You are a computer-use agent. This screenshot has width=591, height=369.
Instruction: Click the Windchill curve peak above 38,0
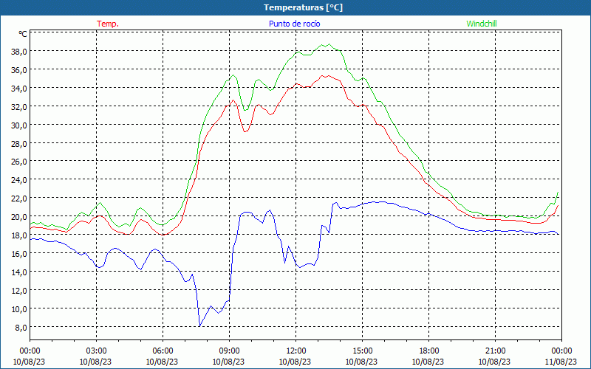pyautogui.click(x=329, y=44)
